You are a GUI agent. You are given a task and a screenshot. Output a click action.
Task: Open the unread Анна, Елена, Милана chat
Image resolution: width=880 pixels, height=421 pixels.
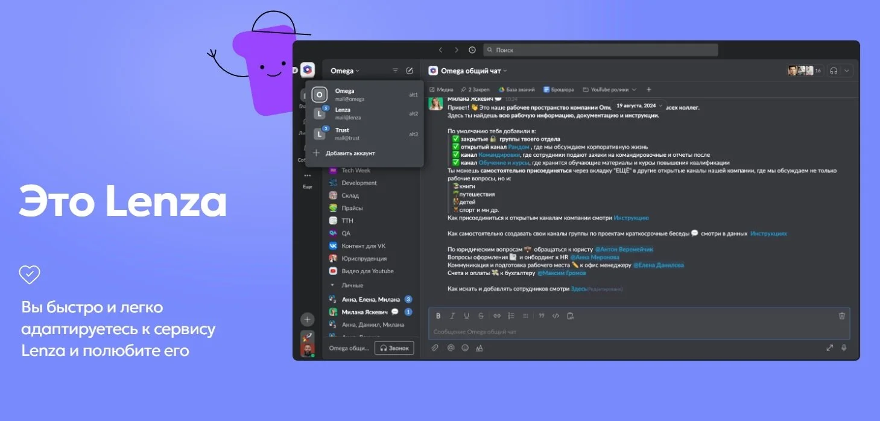371,299
